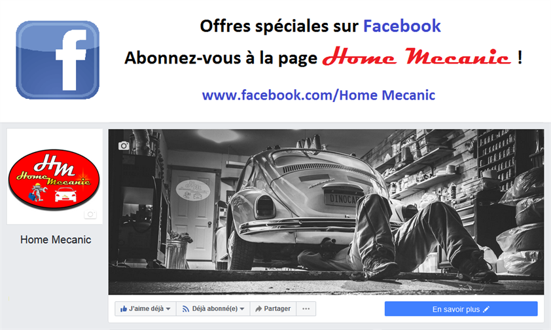Click the Partager button
This screenshot has width=551, height=330.
tap(273, 309)
